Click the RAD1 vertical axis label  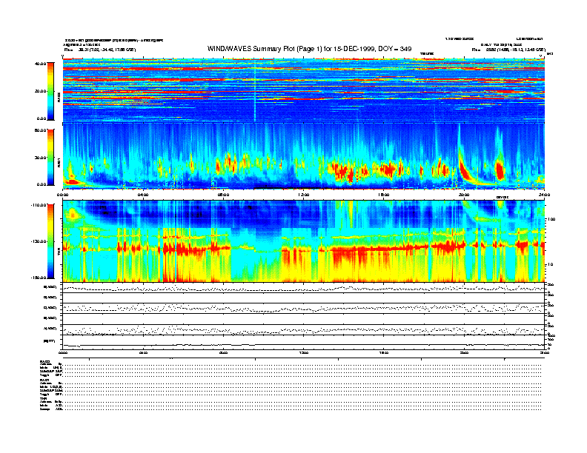(x=59, y=163)
